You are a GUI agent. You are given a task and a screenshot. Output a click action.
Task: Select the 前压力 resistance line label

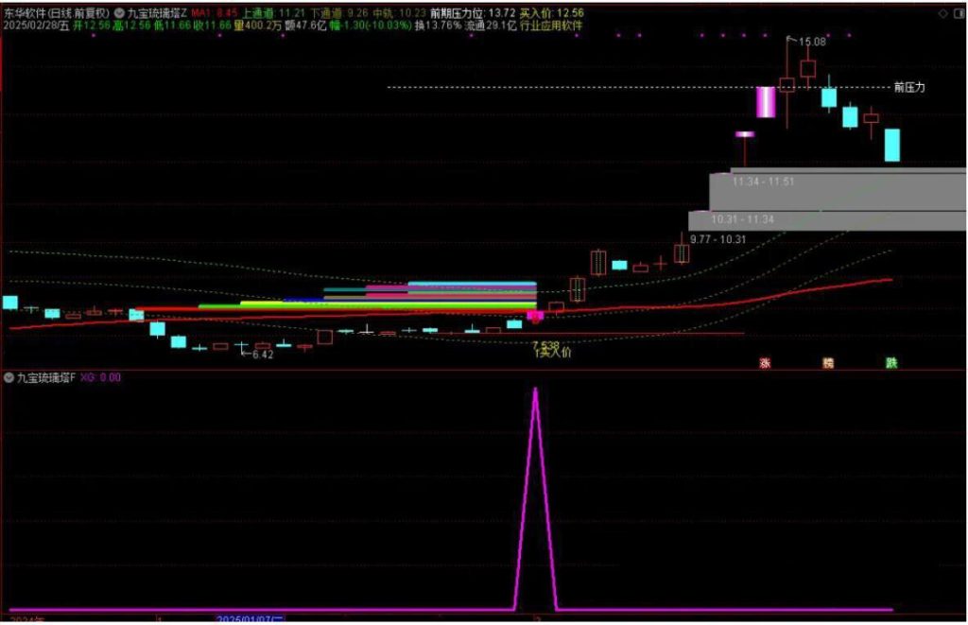[908, 87]
